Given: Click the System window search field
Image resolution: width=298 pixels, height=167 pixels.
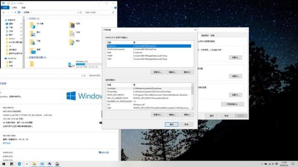Looking at the screenshot, I should (x=95, y=75).
